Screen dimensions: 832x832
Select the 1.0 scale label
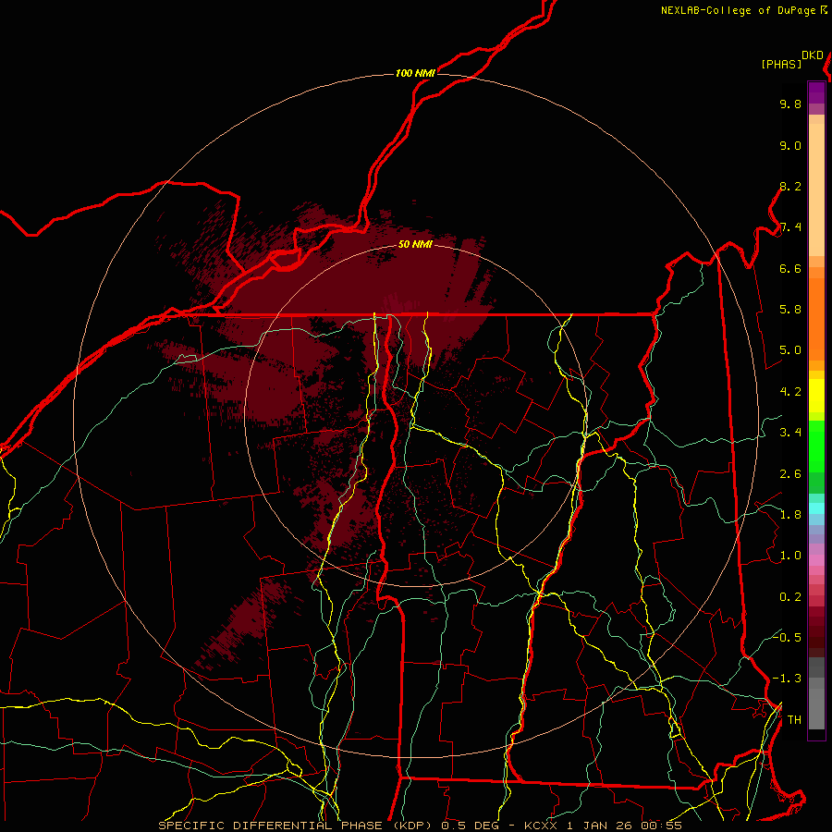click(790, 556)
